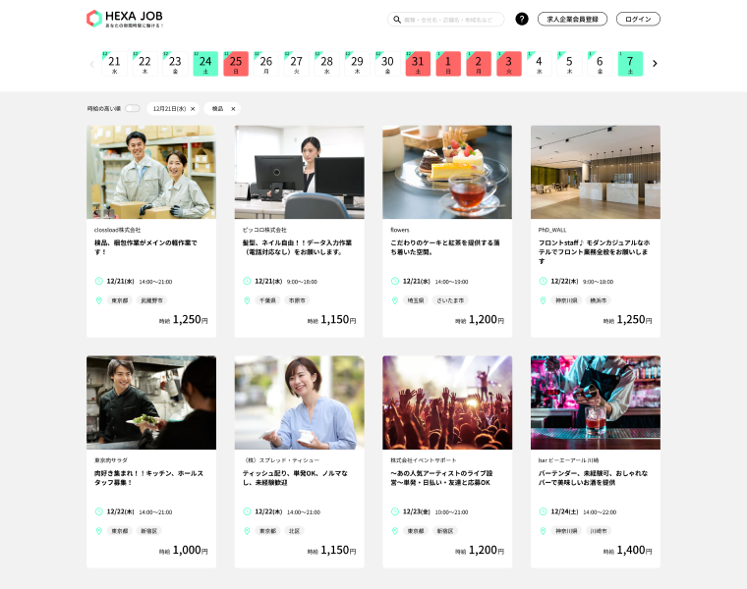Open the concert crowd job photo
This screenshot has height=589, width=747.
click(x=447, y=402)
